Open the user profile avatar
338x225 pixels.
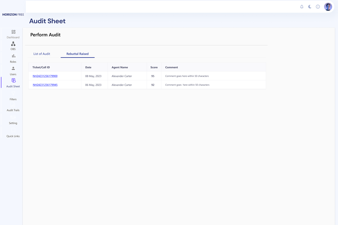[x=328, y=7]
